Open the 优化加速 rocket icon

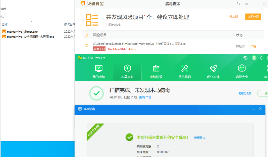213,69
